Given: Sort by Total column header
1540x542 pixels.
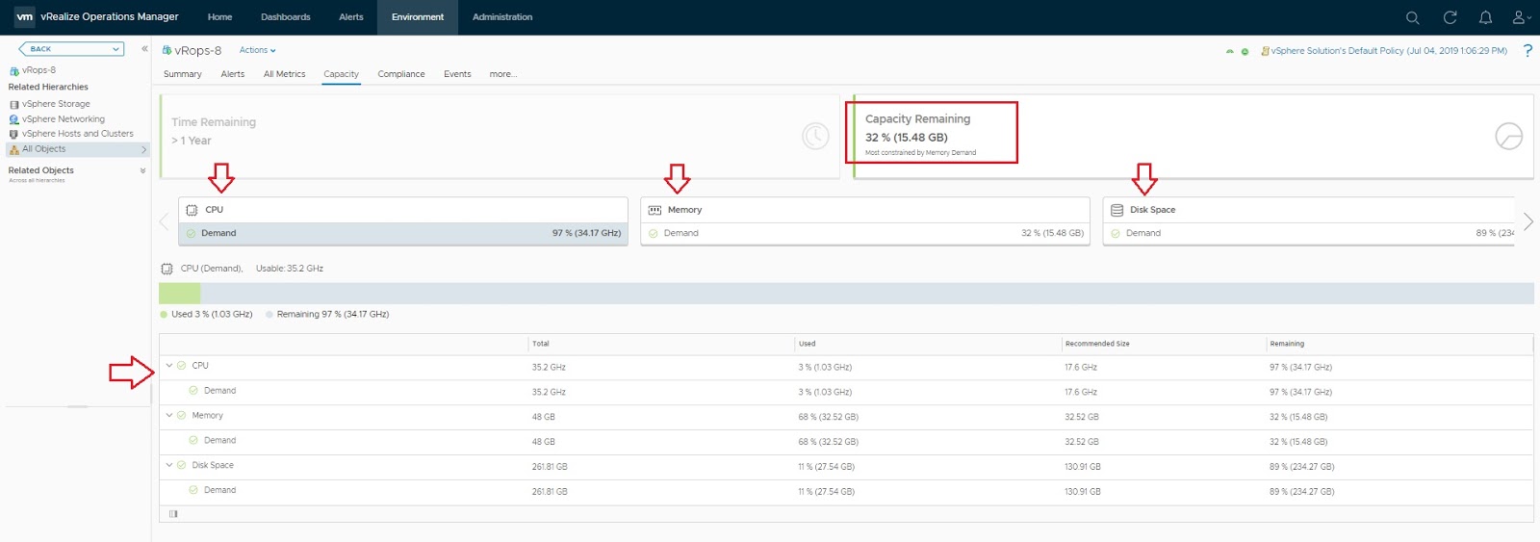Looking at the screenshot, I should coord(541,344).
